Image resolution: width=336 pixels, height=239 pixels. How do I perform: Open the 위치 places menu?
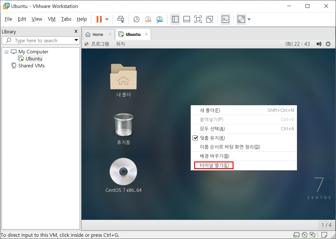point(121,44)
